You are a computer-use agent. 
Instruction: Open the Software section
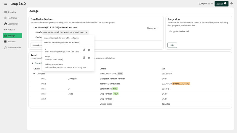pyautogui.click(x=12, y=41)
